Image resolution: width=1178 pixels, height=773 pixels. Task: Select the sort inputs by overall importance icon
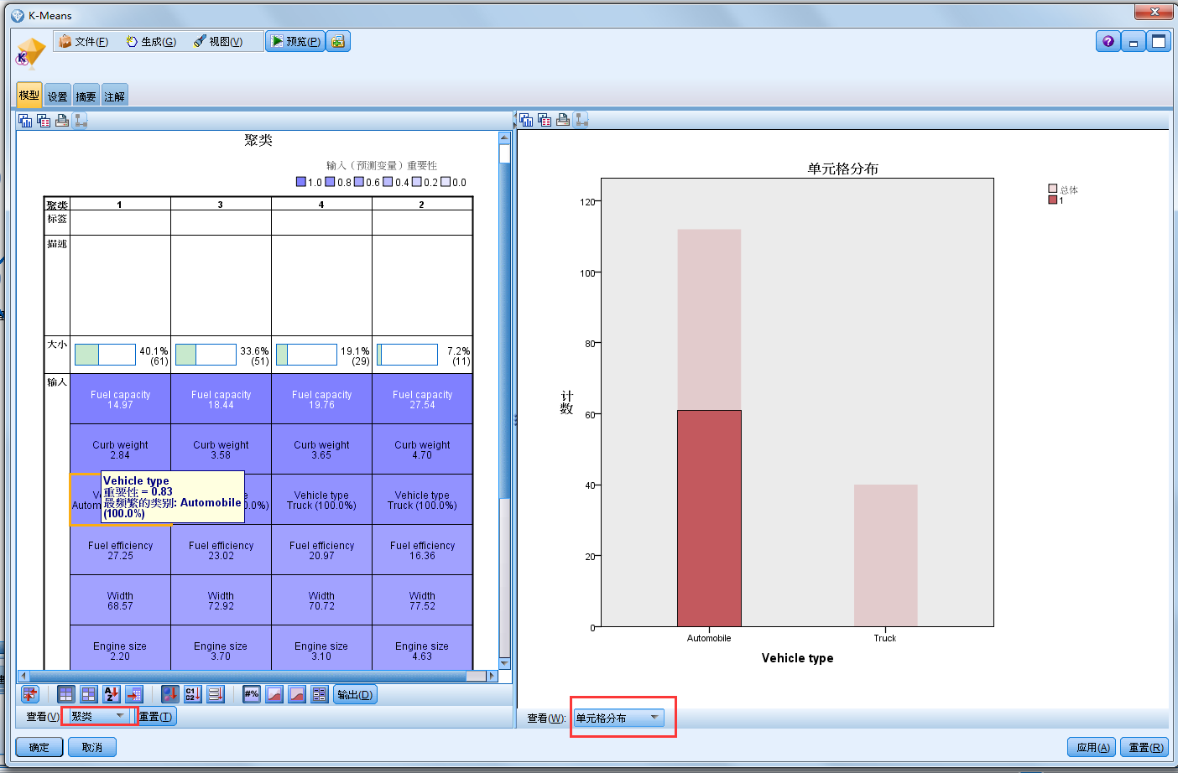point(65,694)
